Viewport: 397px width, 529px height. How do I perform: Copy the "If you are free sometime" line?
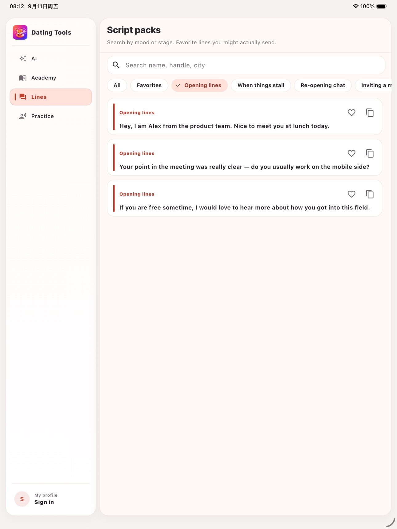pyautogui.click(x=370, y=194)
